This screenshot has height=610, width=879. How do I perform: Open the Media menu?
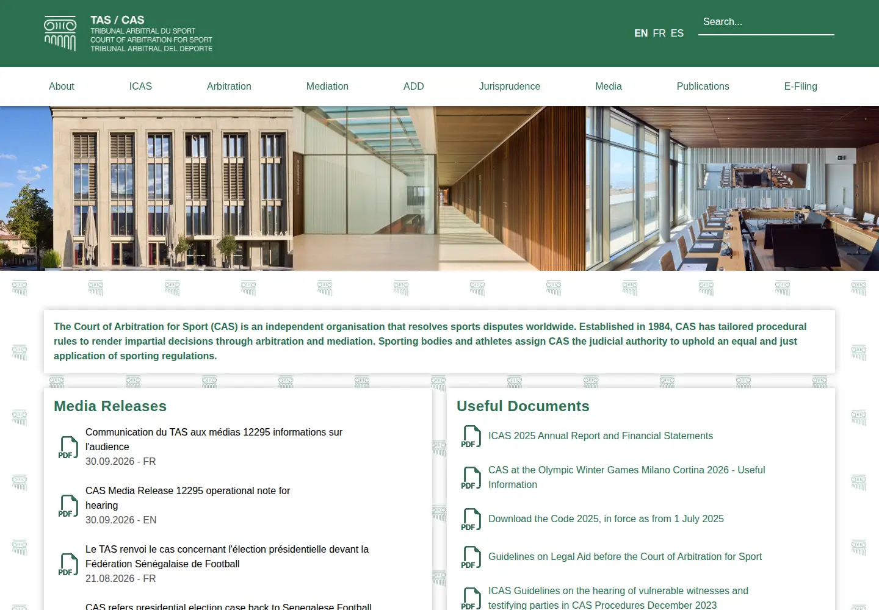point(609,87)
